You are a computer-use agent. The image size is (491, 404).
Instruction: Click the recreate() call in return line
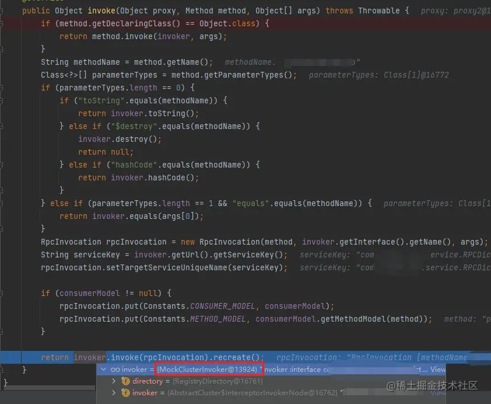[x=236, y=357]
